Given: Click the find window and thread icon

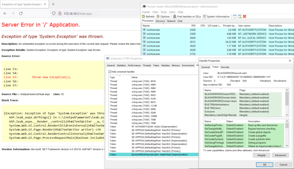Looking at the screenshot, I should tap(240, 17).
